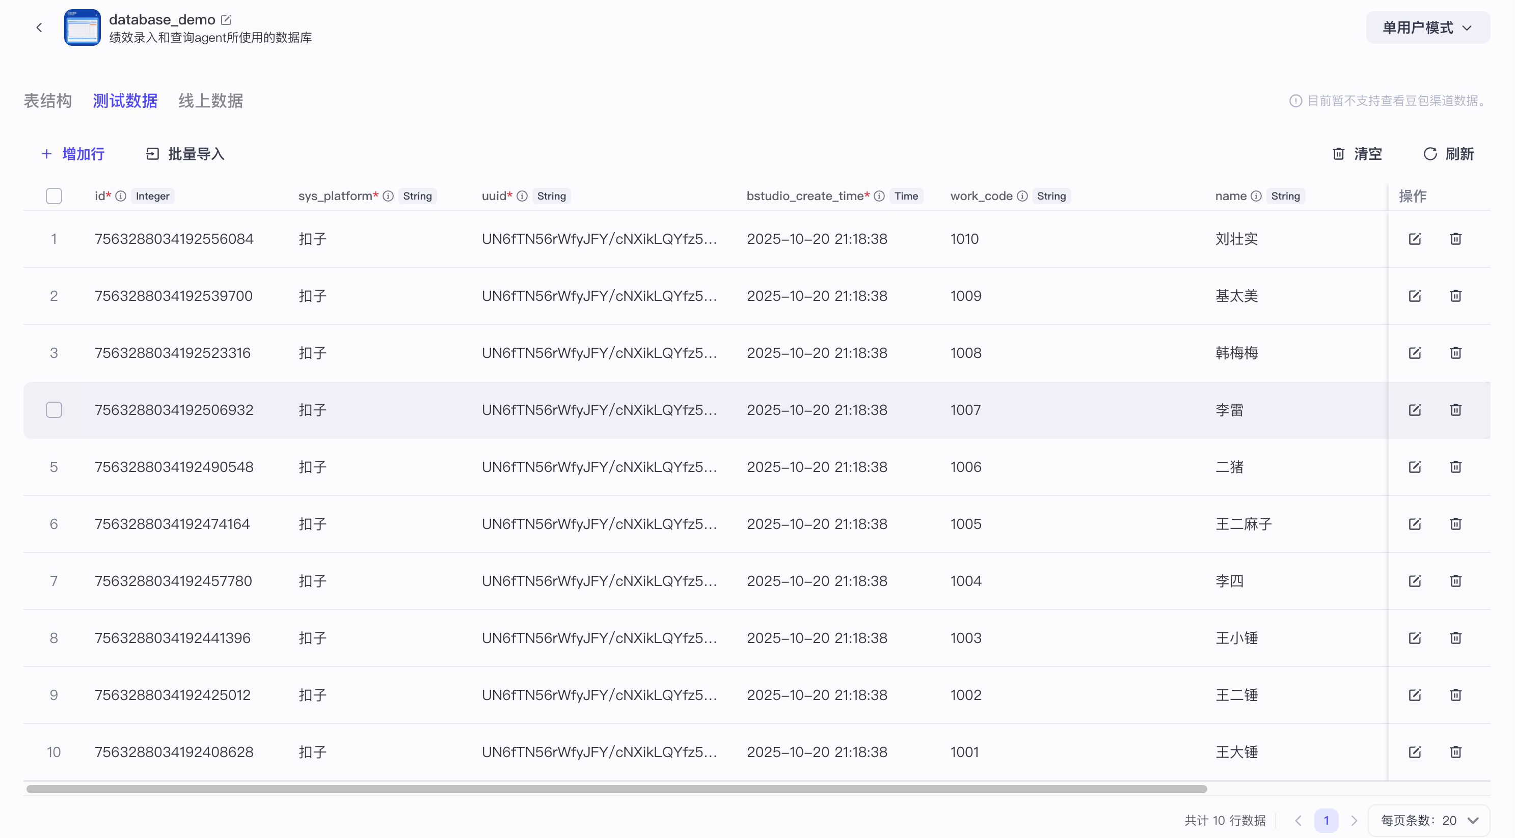
Task: Click the back arrow icon
Action: [x=39, y=27]
